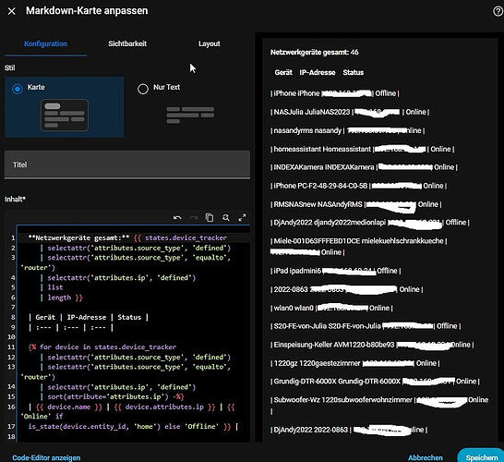Viewport: 504px width, 462px height.
Task: Click the Grundig-DTR-6000X preview row
Action: [x=375, y=382]
